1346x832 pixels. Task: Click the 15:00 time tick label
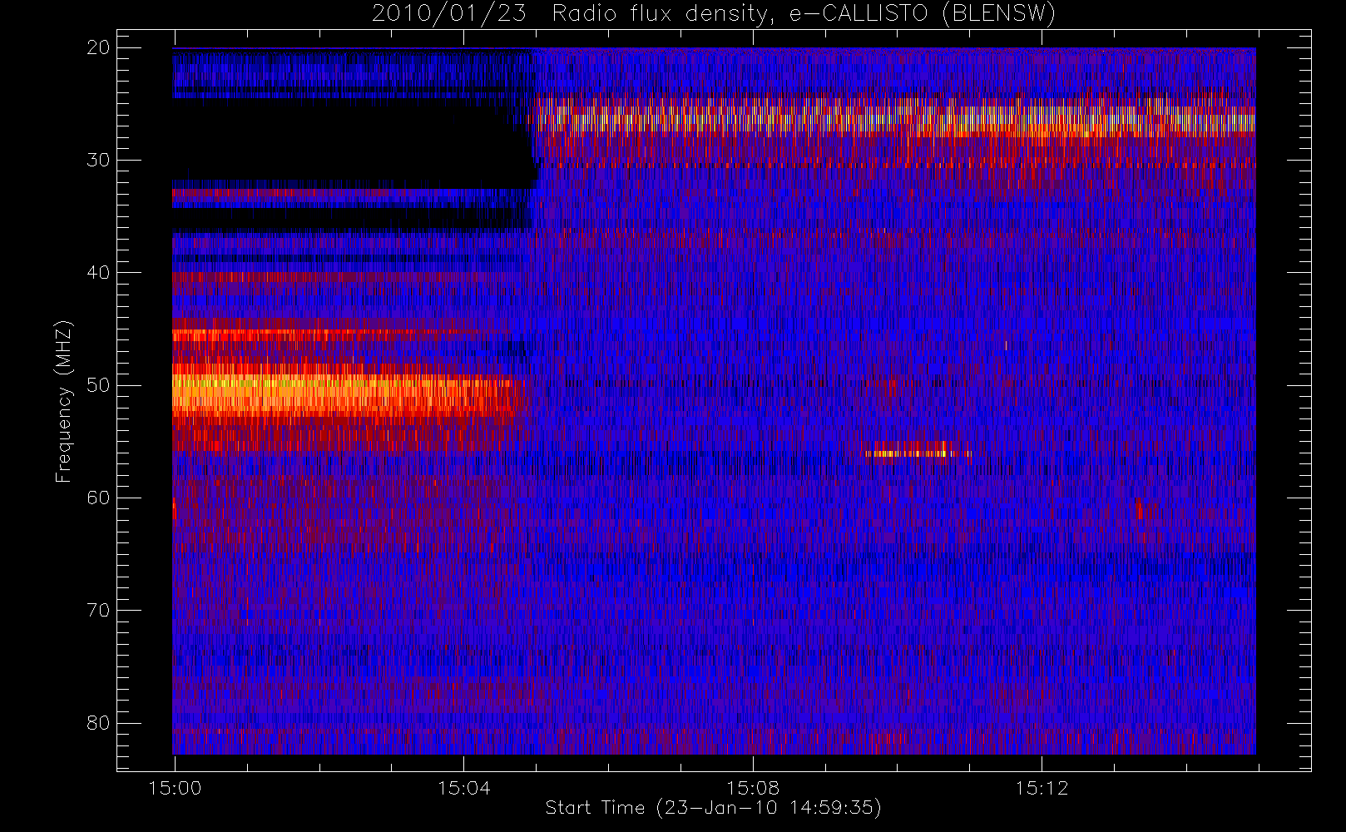(x=175, y=788)
